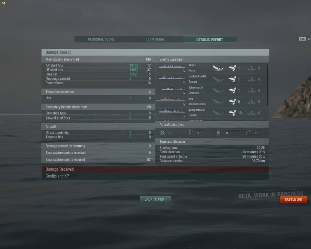Click the shell hits icon next to Kuma
311x249 pixels.
coord(233,68)
